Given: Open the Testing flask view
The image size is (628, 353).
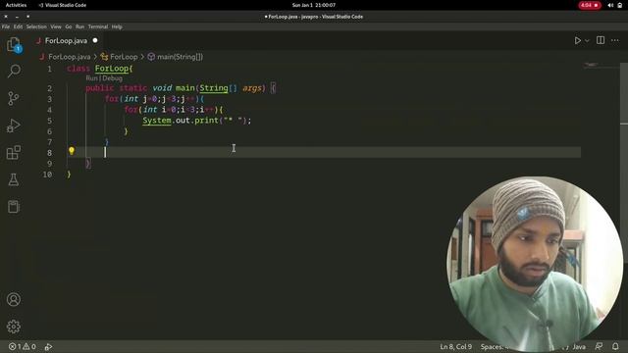Looking at the screenshot, I should (x=13, y=179).
